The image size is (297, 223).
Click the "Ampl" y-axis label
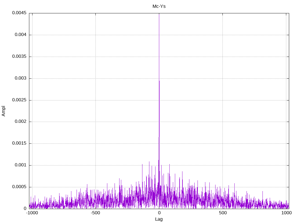click(4, 111)
